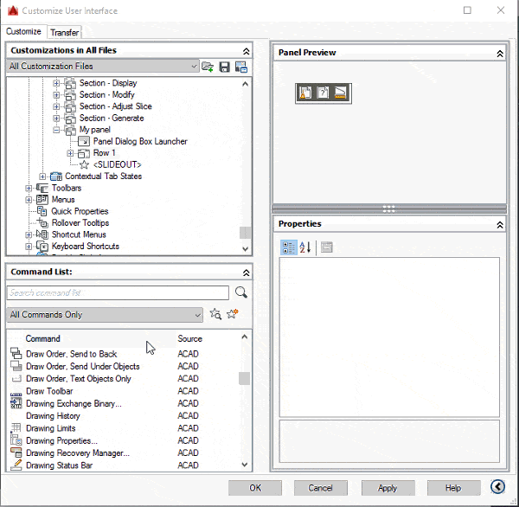
Task: Click the third icon in the Panel Preview
Action: point(340,93)
